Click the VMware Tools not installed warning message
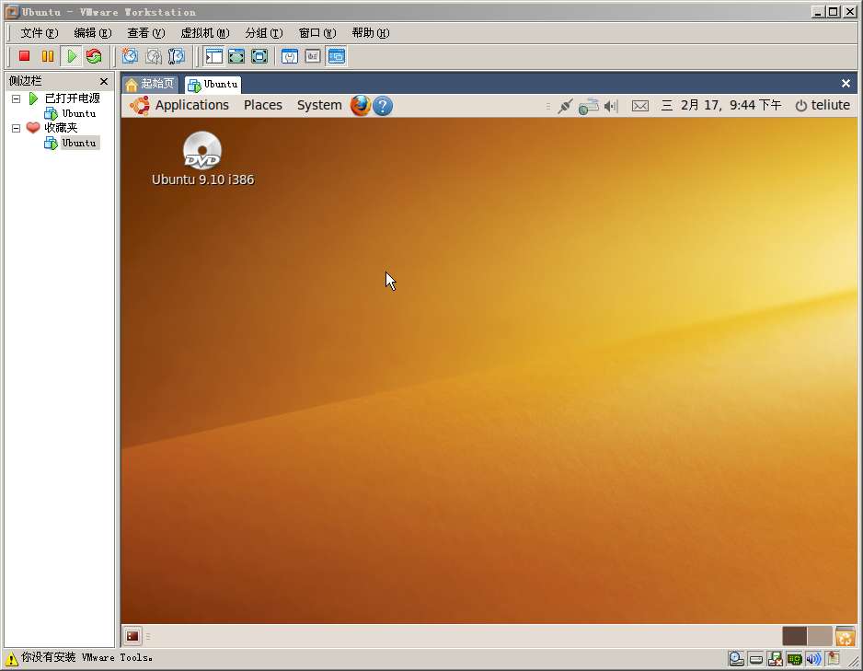This screenshot has width=863, height=671. pos(87,658)
